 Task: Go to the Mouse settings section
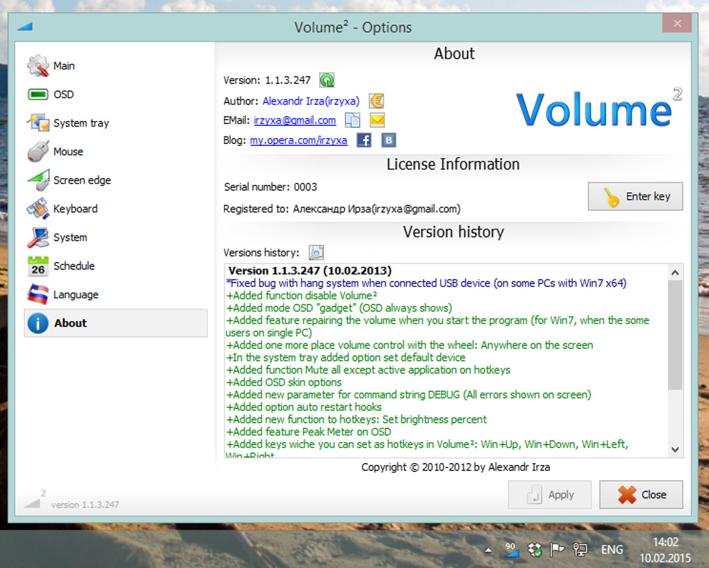click(x=116, y=152)
